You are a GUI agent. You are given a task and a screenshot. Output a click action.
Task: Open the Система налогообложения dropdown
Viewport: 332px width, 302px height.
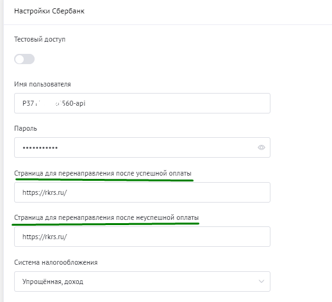[142, 281]
